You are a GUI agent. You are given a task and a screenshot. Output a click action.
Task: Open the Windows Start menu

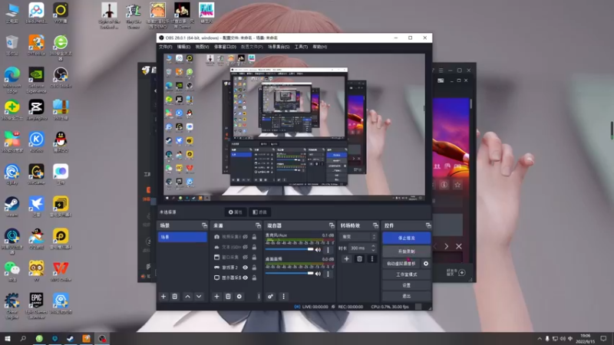tap(8, 339)
